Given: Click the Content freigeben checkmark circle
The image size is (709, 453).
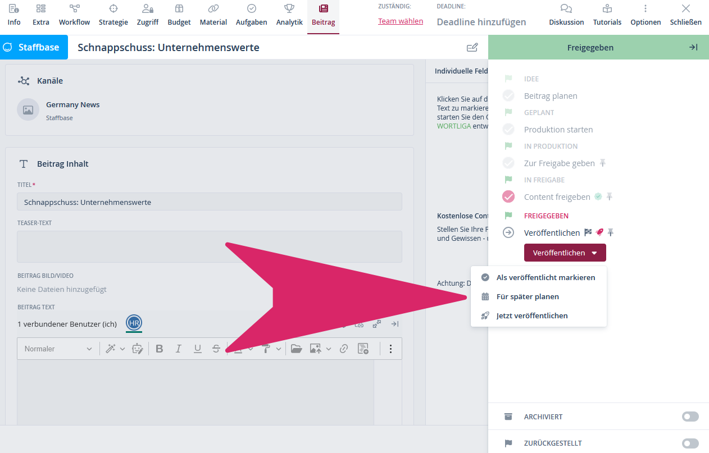Looking at the screenshot, I should click(x=508, y=197).
